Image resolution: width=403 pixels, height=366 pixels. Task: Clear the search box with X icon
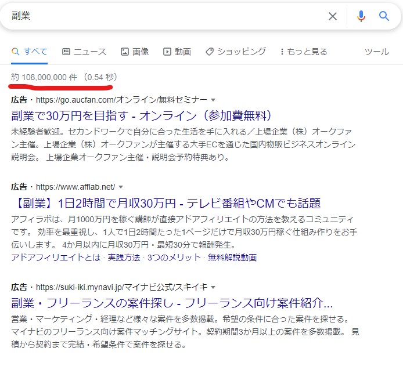333,16
